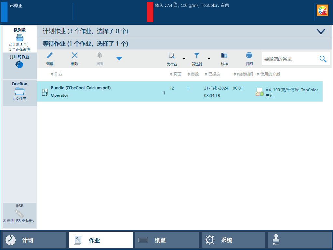Click the color calibration warning icon

(322, 10)
